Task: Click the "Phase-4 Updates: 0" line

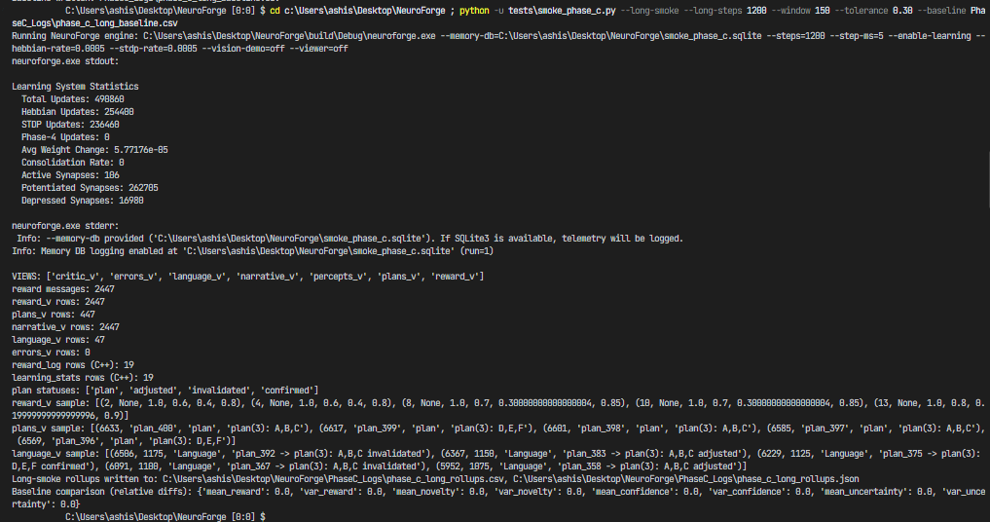Action: tap(65, 137)
